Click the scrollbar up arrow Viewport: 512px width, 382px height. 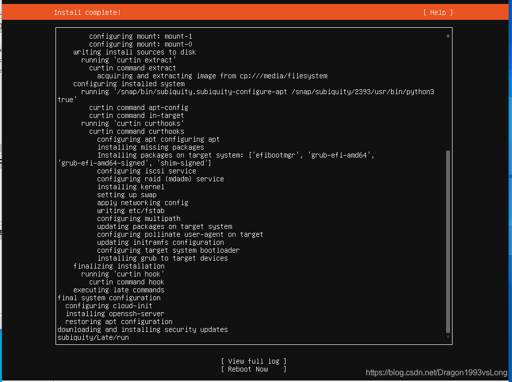(x=448, y=35)
